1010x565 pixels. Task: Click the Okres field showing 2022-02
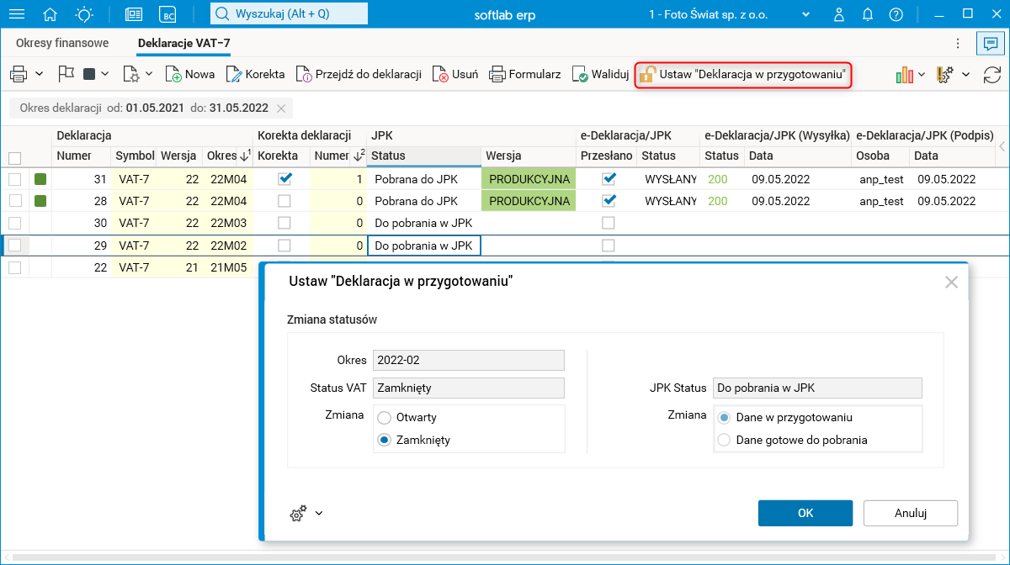click(468, 360)
